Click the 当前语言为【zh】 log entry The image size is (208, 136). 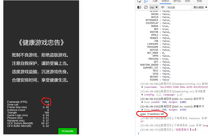[169, 130]
